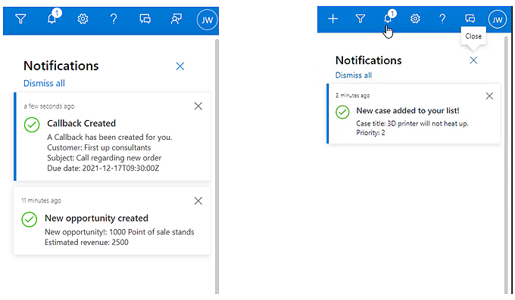Open the help question mark in left header

click(x=114, y=19)
